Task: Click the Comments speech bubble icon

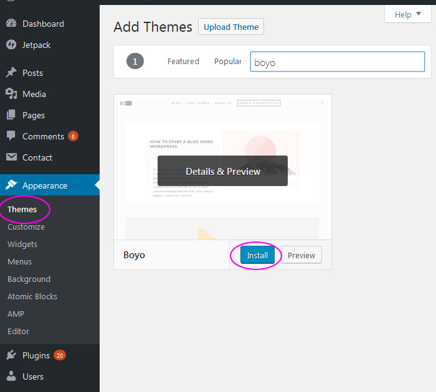Action: [11, 136]
